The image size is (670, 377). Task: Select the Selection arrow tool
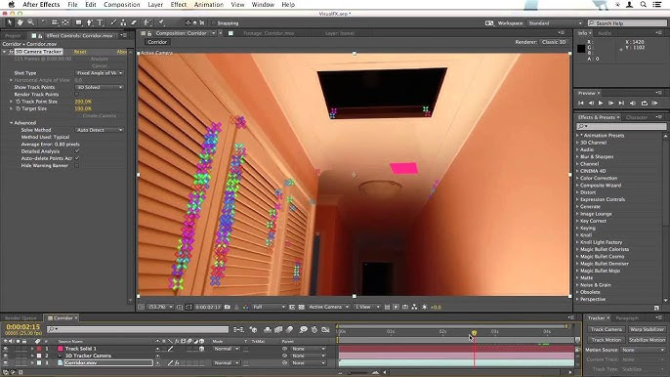10,22
